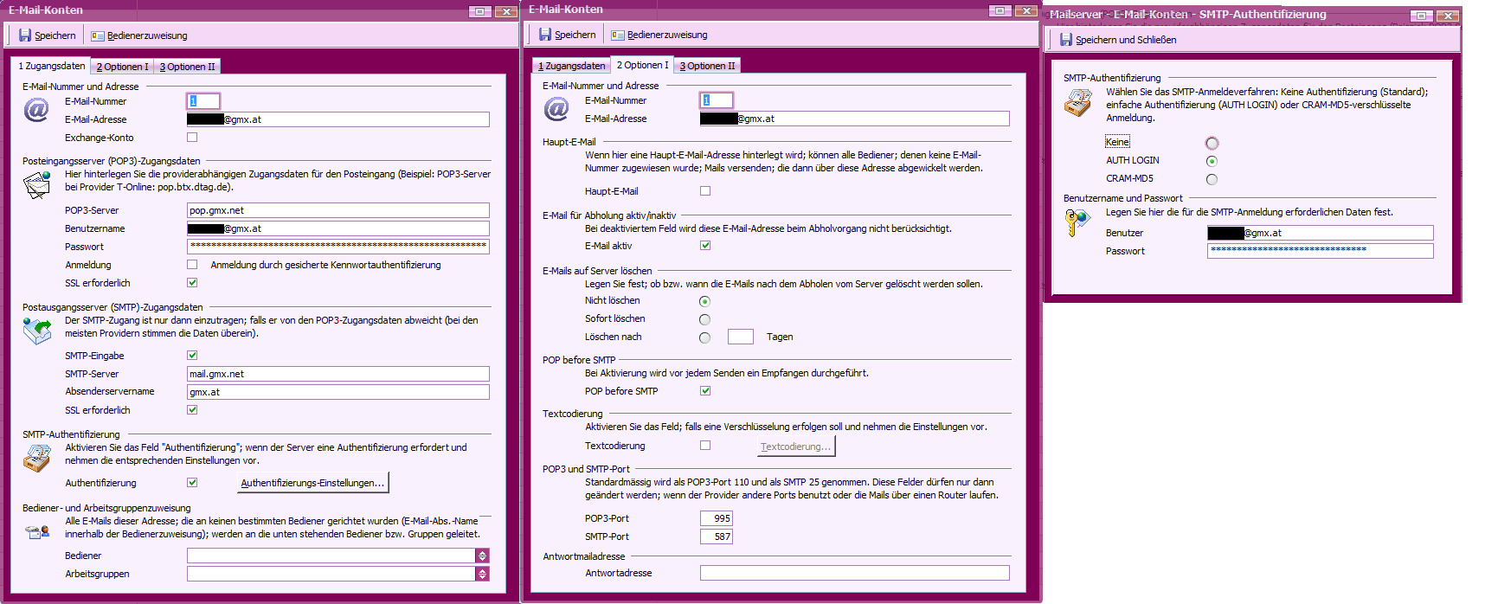Switch to 1 Zugangsdaten tab in middle window
The height and width of the screenshot is (604, 1485).
click(571, 66)
